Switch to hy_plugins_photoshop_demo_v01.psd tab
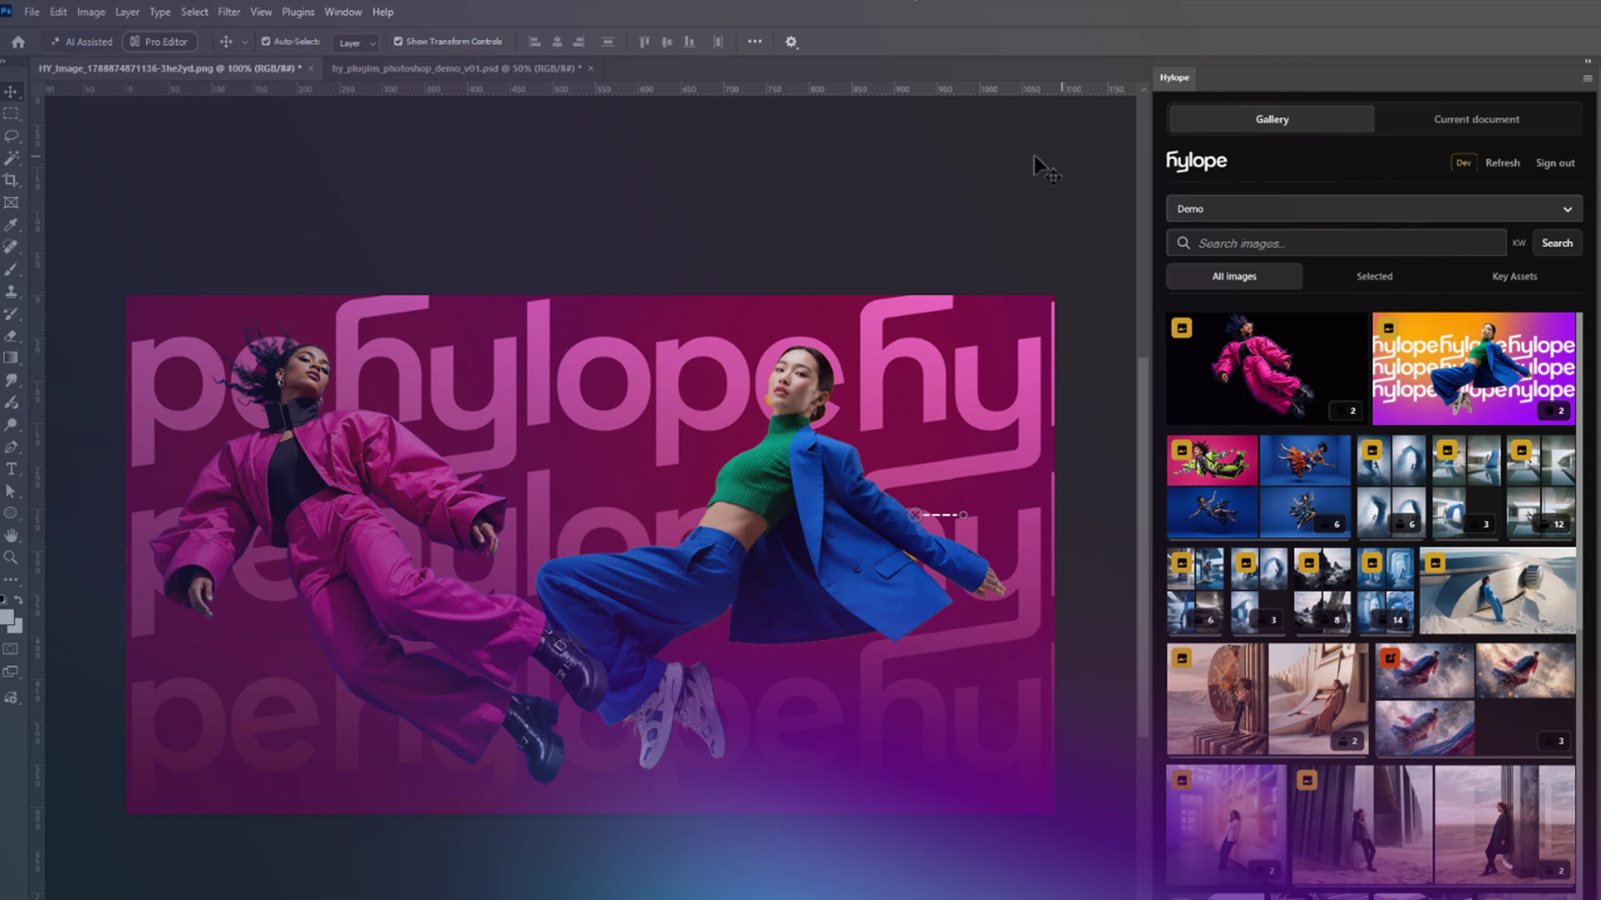 456,68
